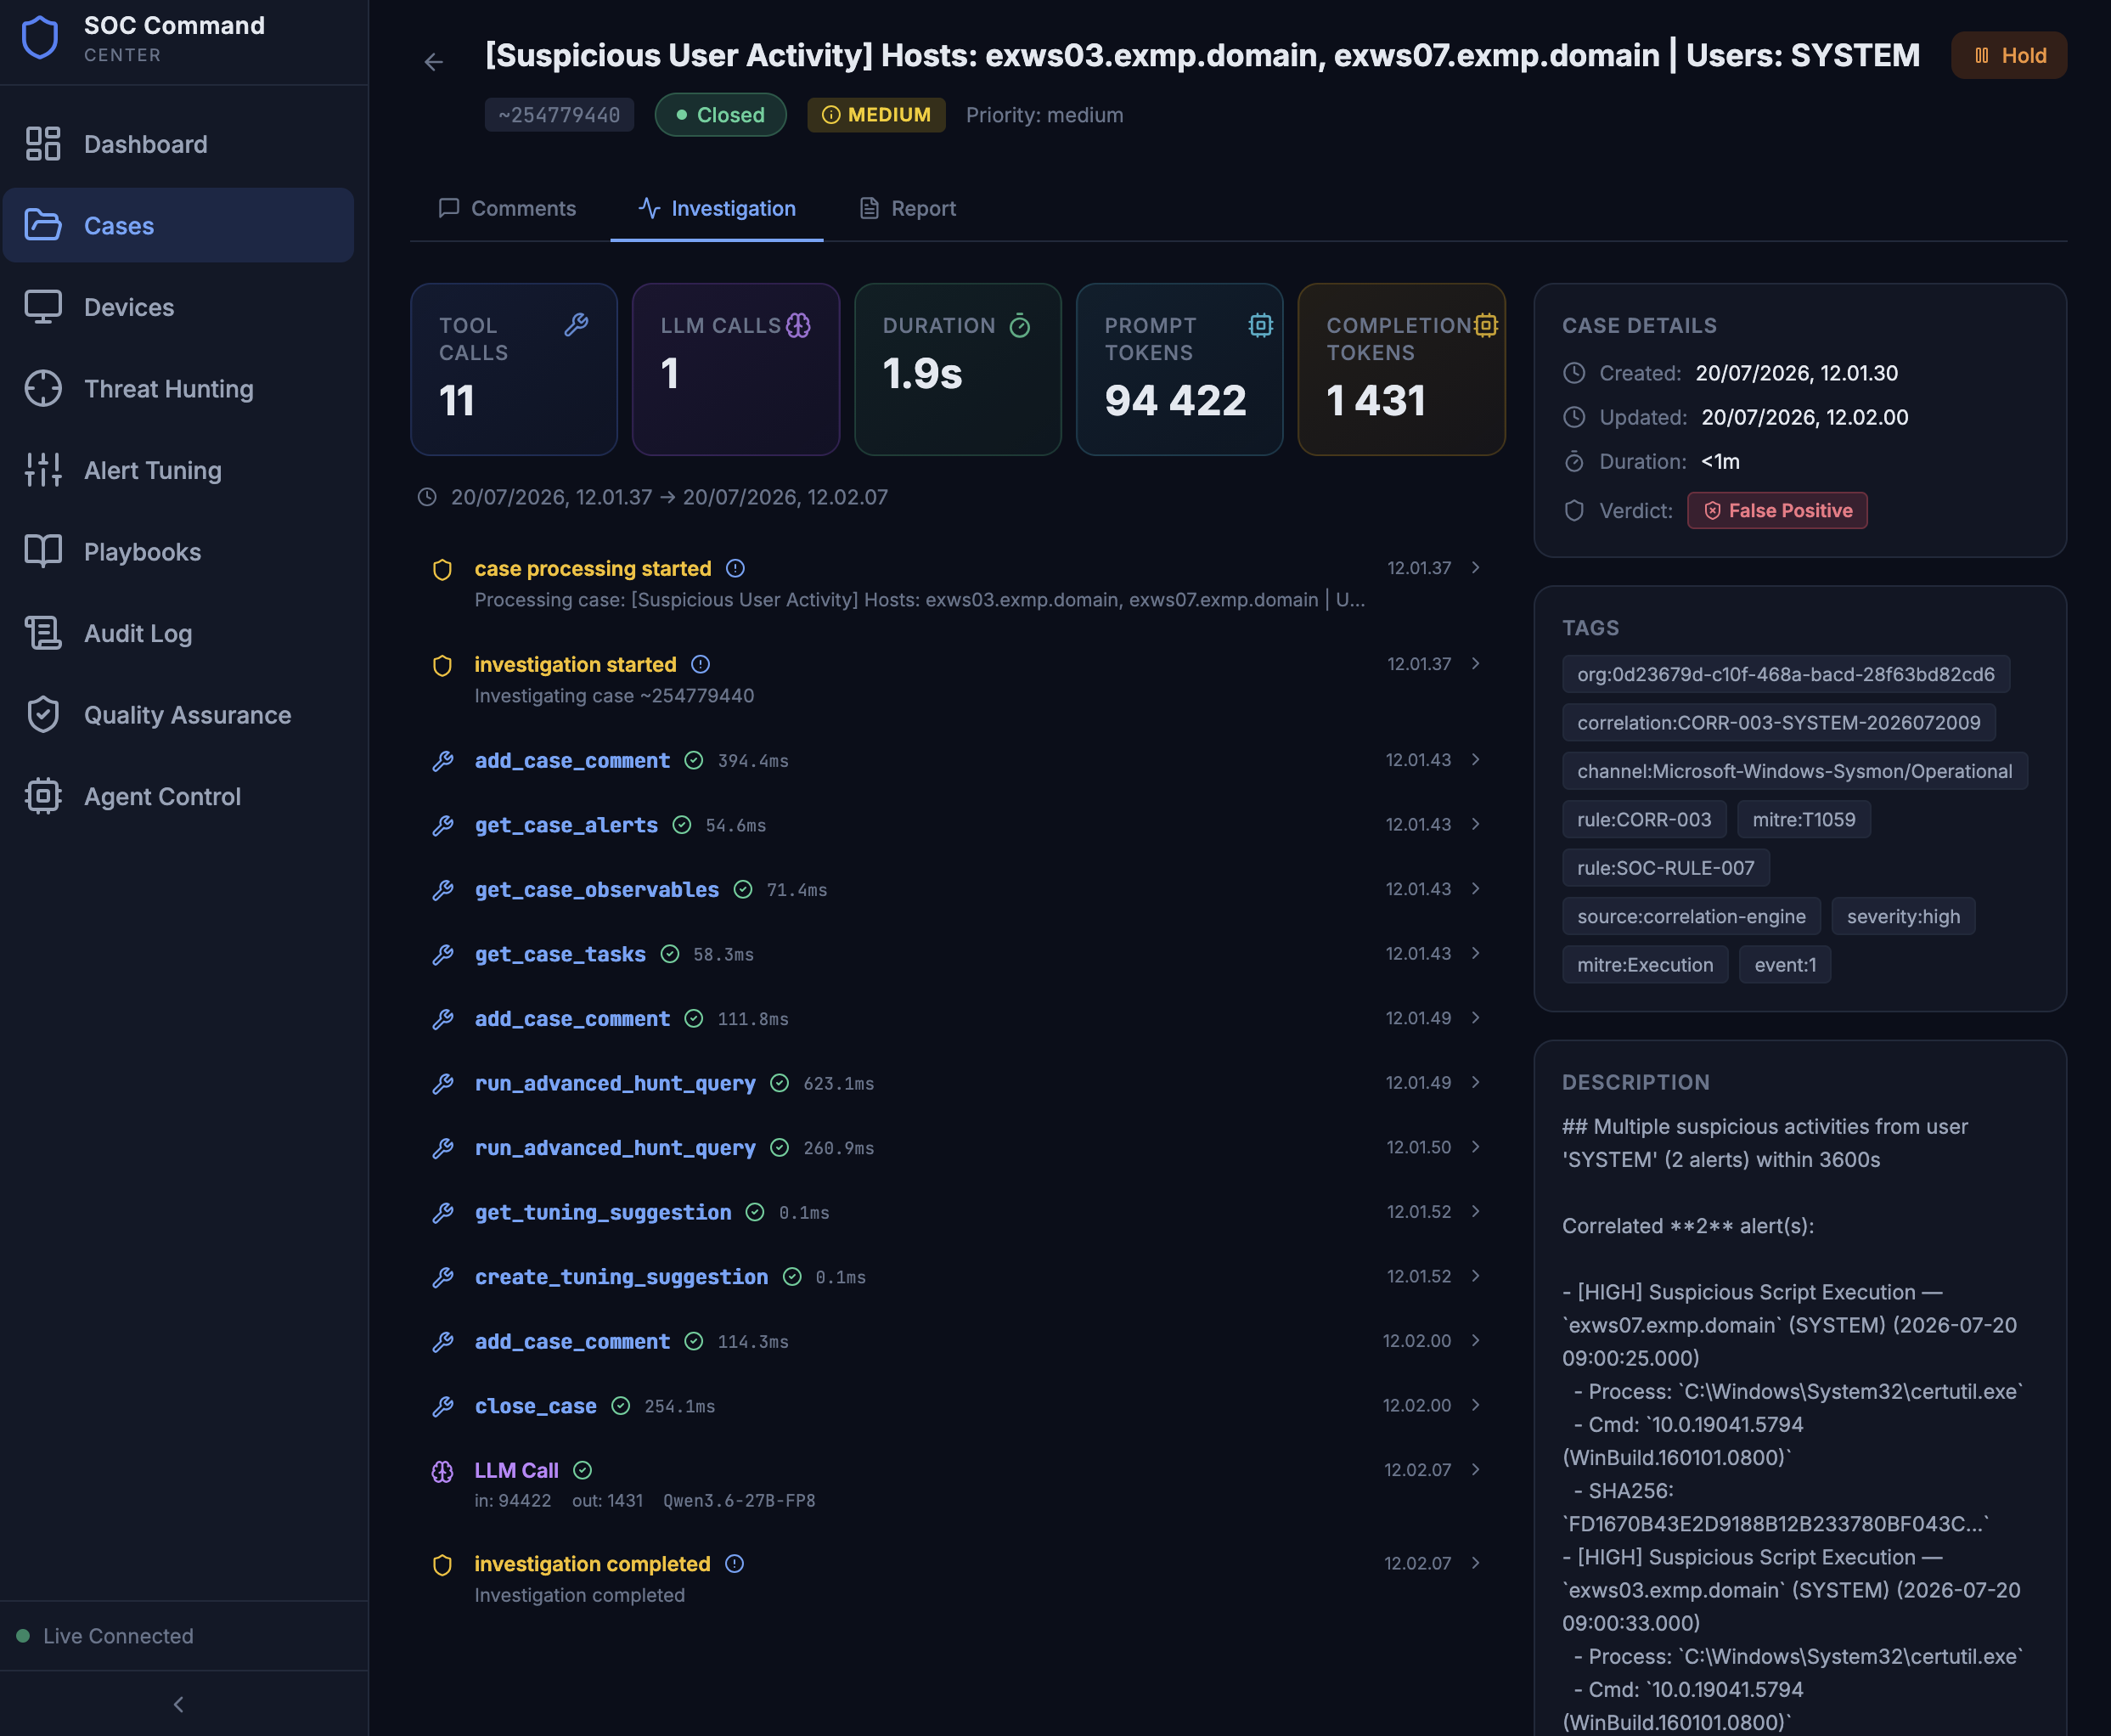The height and width of the screenshot is (1736, 2111).
Task: Click the Agent Control chip icon
Action: [43, 796]
